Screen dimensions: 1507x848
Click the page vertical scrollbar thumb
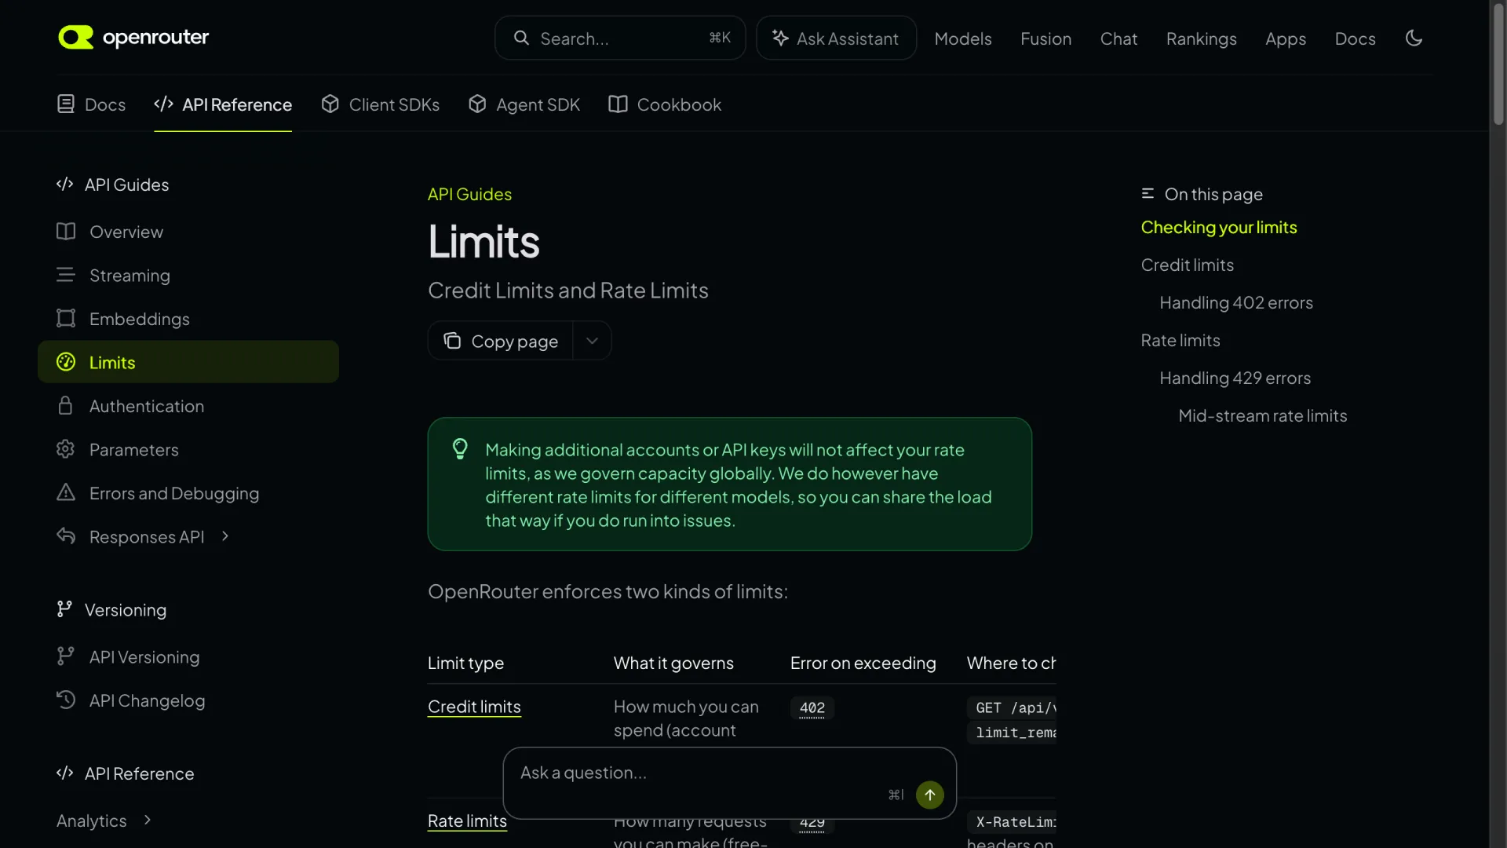point(1498,63)
